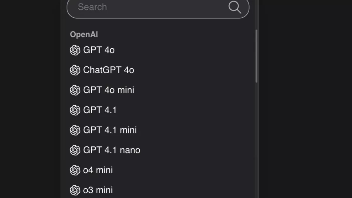Viewport: 352px width, 198px height.
Task: Click the OpenAI section header
Action: point(84,34)
